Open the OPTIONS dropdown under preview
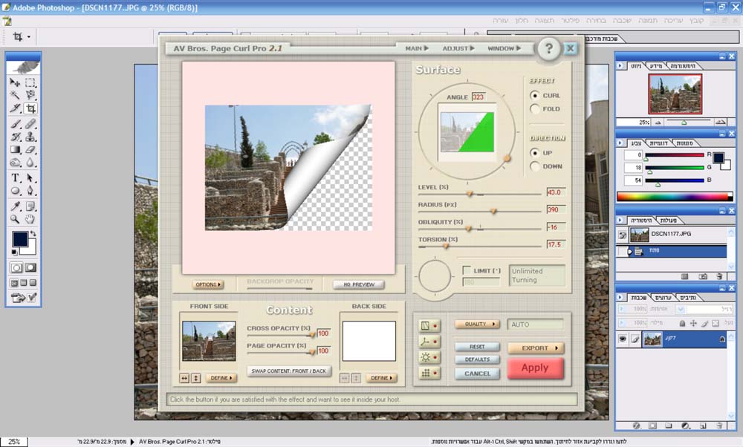Image resolution: width=743 pixels, height=447 pixels. pyautogui.click(x=208, y=284)
